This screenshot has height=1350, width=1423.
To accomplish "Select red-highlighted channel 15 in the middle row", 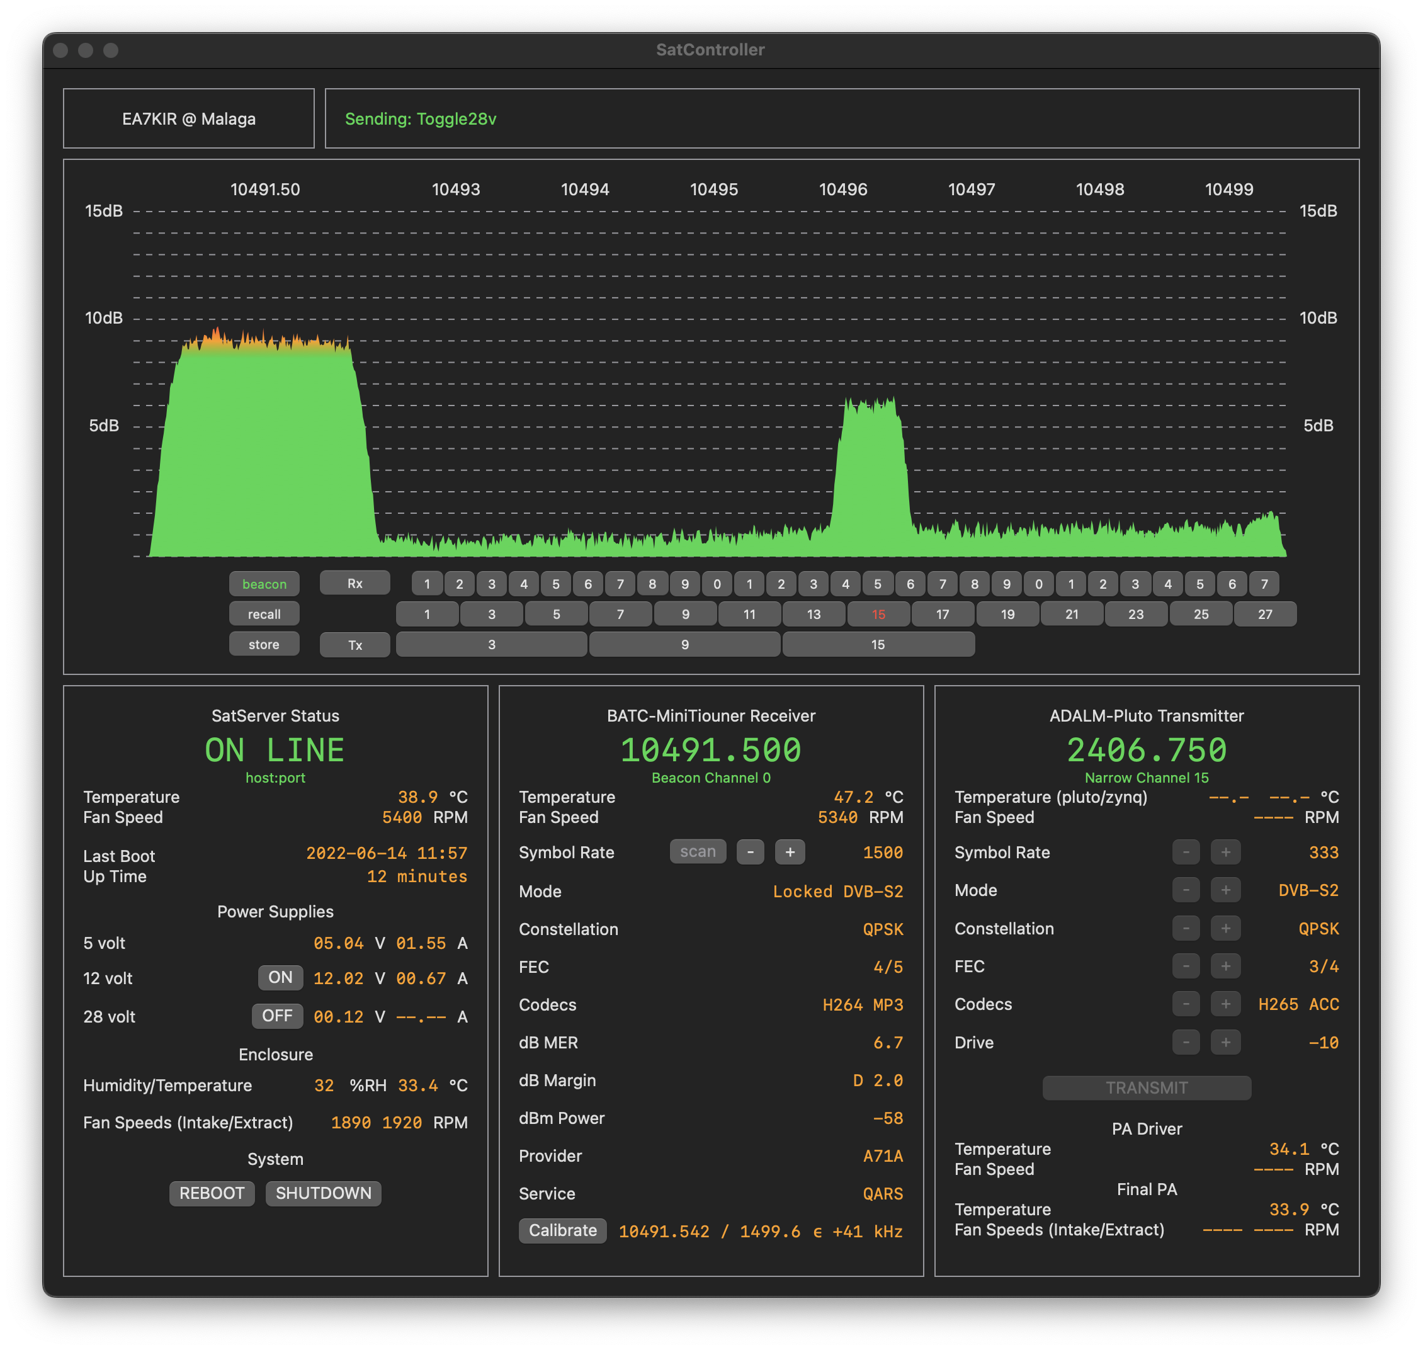I will click(878, 614).
